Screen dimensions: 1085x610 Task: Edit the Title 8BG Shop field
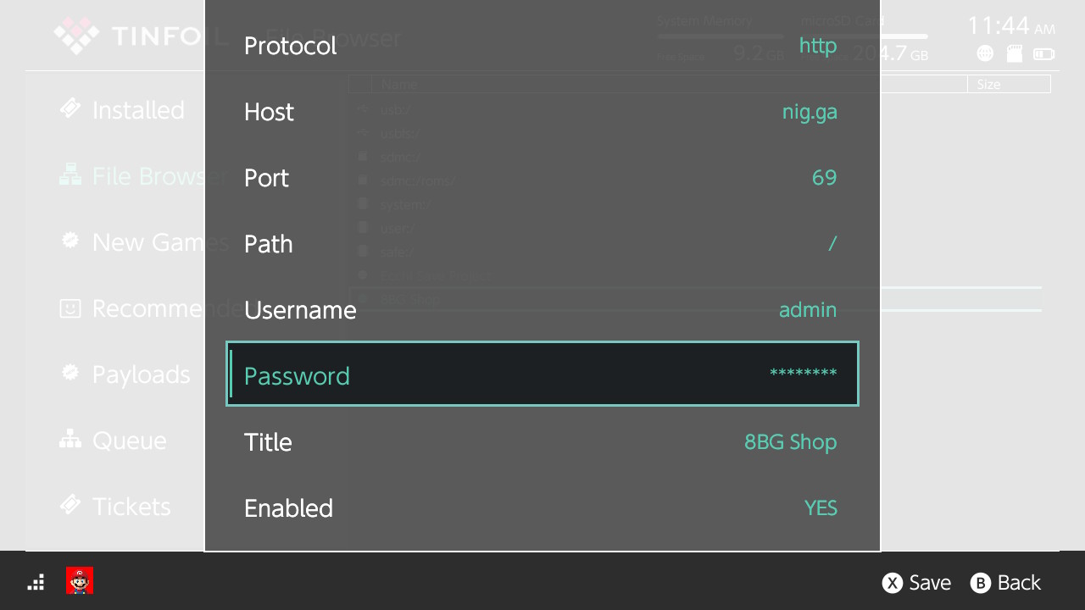tap(542, 441)
